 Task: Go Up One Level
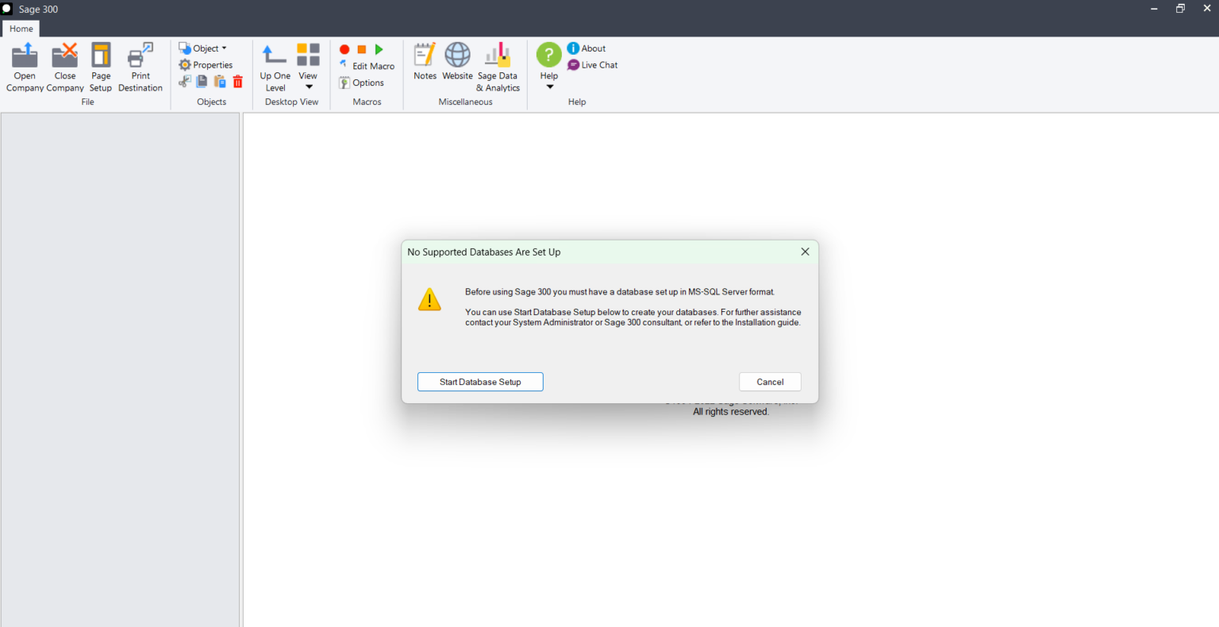[x=275, y=67]
